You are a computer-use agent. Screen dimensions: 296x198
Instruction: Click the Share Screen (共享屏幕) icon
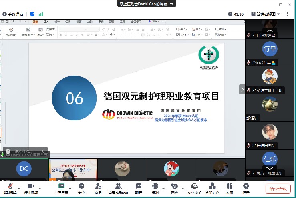pyautogui.click(x=61, y=186)
